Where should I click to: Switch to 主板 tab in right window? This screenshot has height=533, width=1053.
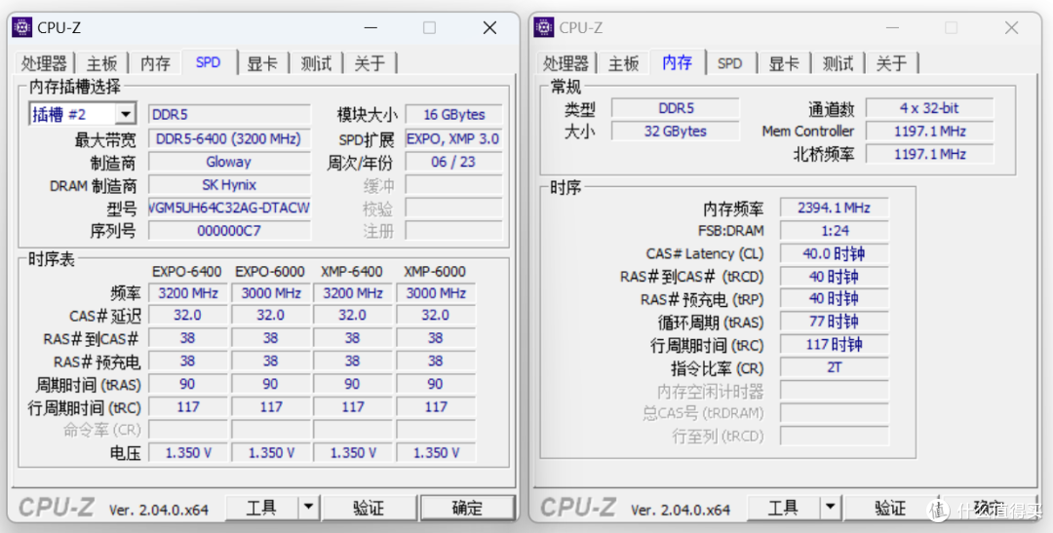tap(624, 63)
